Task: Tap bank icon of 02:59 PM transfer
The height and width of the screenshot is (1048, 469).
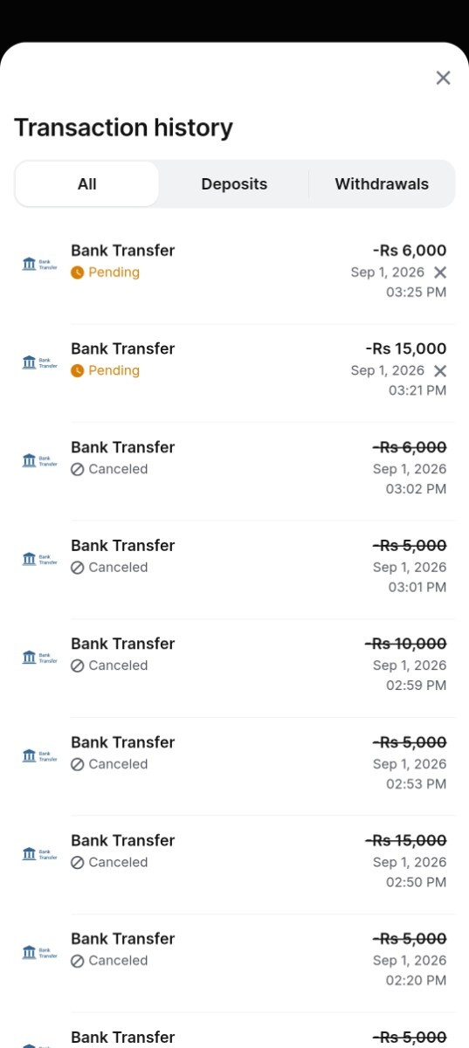Action: coord(39,657)
